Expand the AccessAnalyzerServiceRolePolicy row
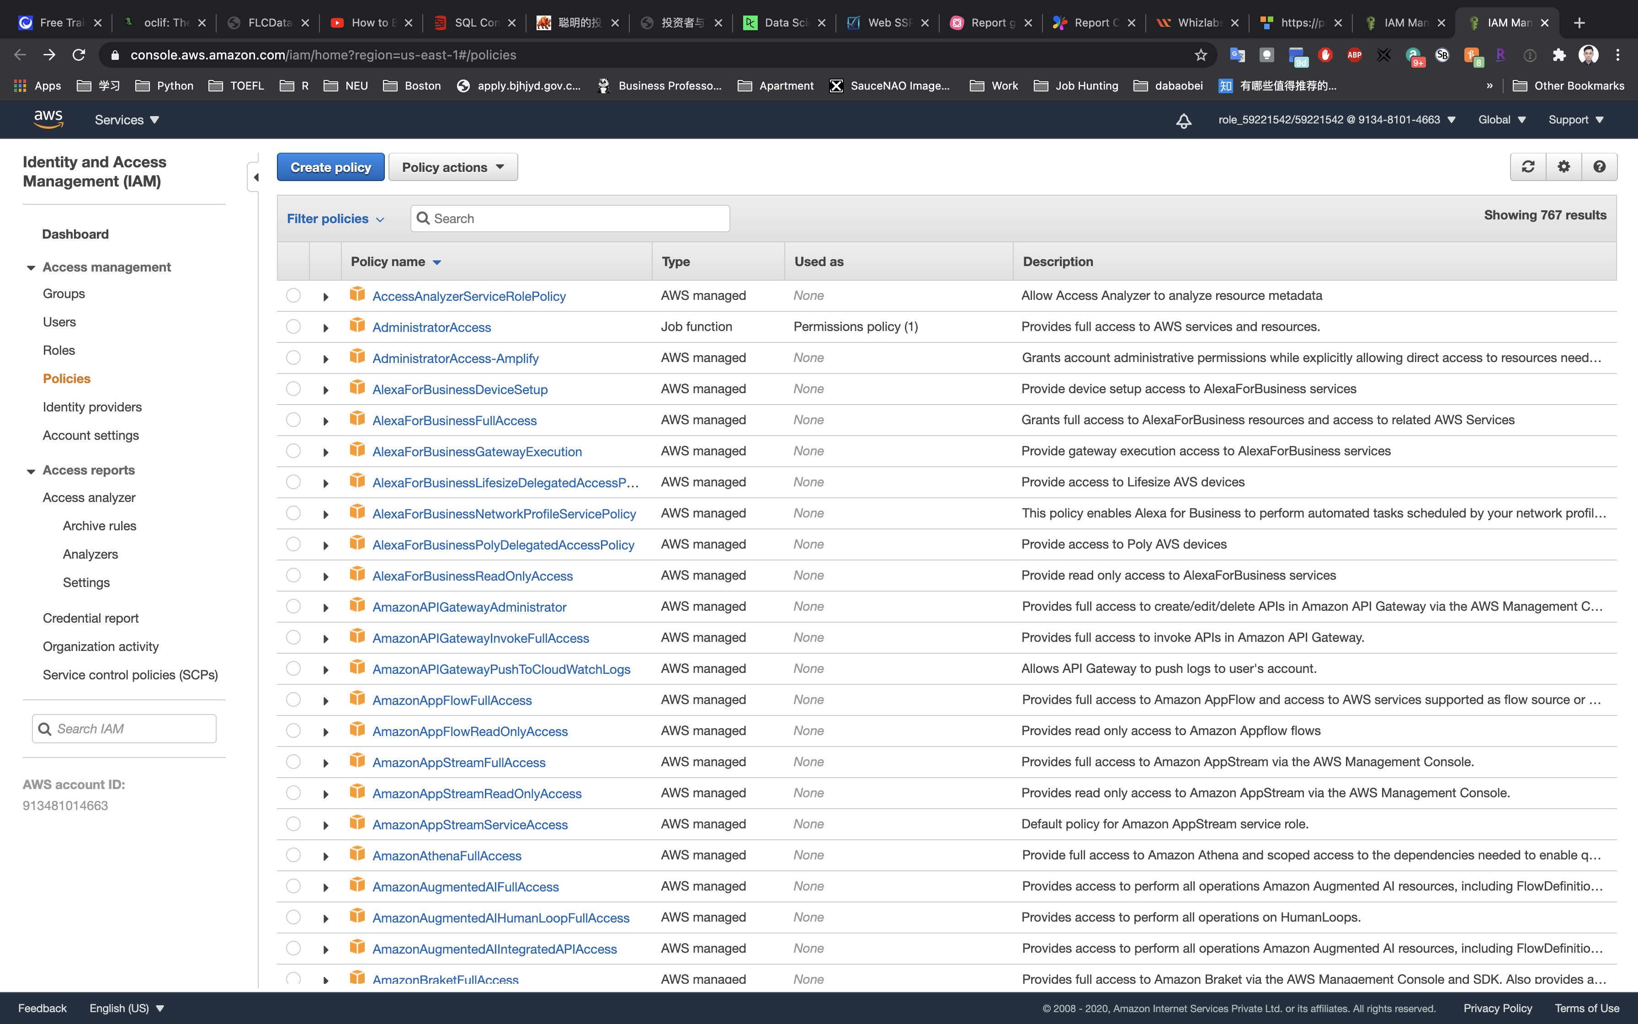The image size is (1638, 1024). click(325, 297)
